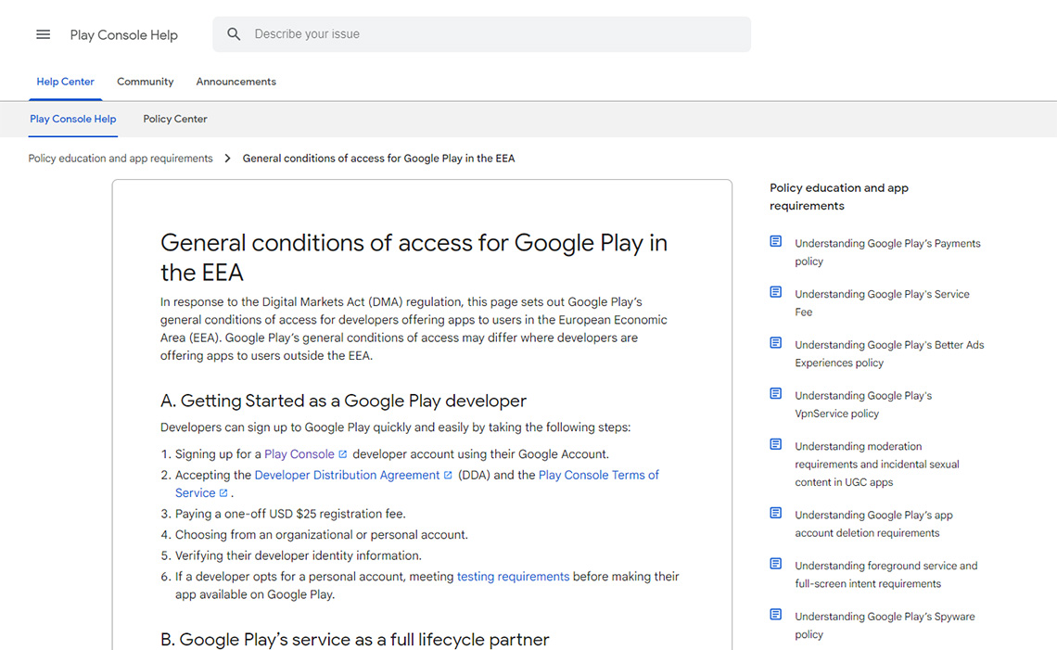Click step text Paying a one-off USD $25 registration fee

click(290, 514)
